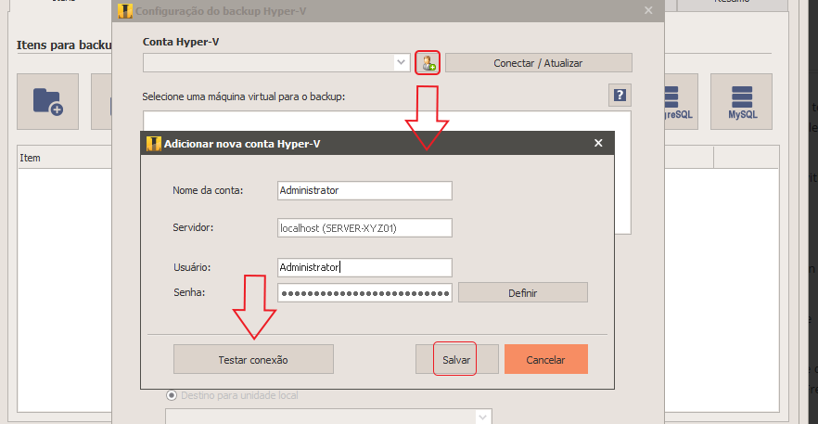Image resolution: width=818 pixels, height=424 pixels.
Task: Focus the Nome da conta field
Action: tap(364, 190)
